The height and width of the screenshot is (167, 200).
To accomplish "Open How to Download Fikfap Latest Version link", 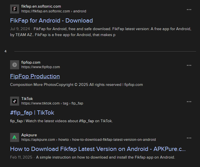I will pyautogui.click(x=98, y=149).
